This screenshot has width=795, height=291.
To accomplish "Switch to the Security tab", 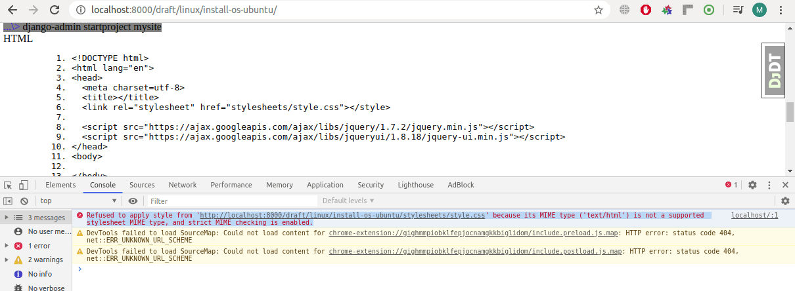I will [x=371, y=185].
